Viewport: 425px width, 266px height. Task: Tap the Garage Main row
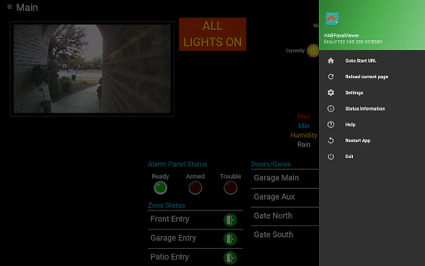click(x=285, y=178)
